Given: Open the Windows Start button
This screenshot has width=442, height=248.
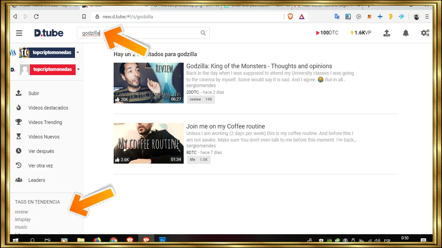Looking at the screenshot, I should point(16,240).
